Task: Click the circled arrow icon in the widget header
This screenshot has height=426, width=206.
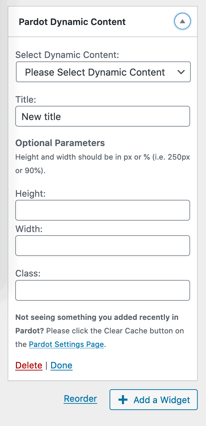Action: [182, 21]
